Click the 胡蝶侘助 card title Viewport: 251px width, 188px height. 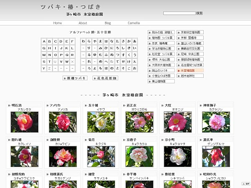coord(18,174)
